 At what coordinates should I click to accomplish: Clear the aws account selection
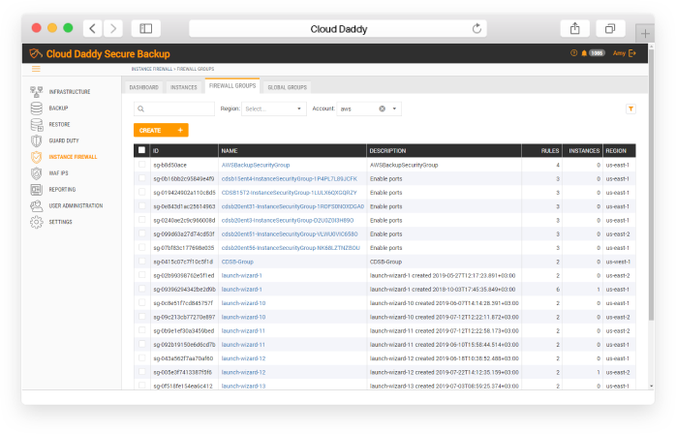(x=382, y=109)
